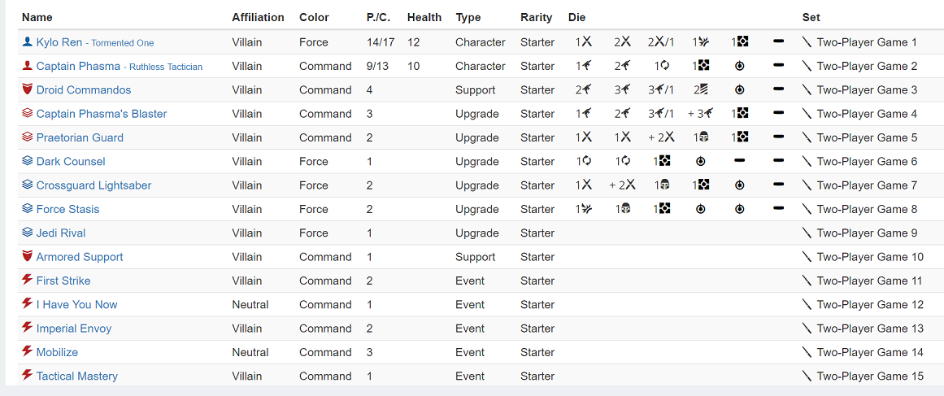Viewport: 944px width, 396px height.
Task: Click the event lightning icon beside First Strike
Action: 27,280
